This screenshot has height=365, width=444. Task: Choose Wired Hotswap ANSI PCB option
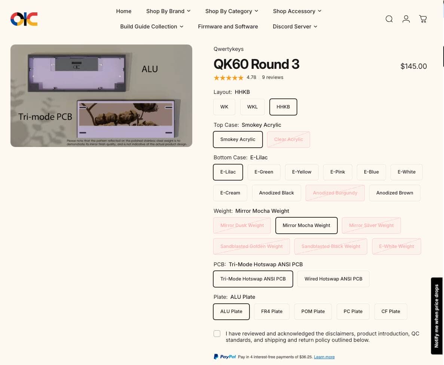click(333, 279)
